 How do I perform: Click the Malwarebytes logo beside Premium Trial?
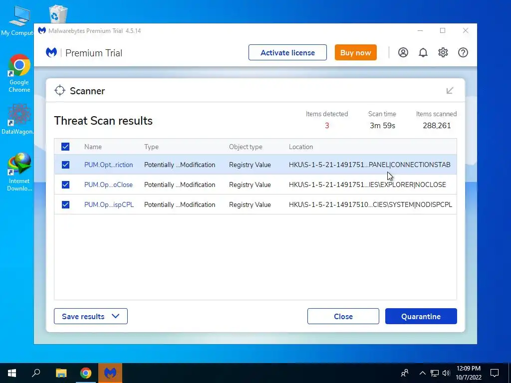pyautogui.click(x=51, y=52)
